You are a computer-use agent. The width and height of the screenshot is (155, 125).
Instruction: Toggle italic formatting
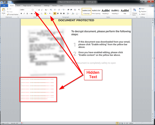click(24, 13)
